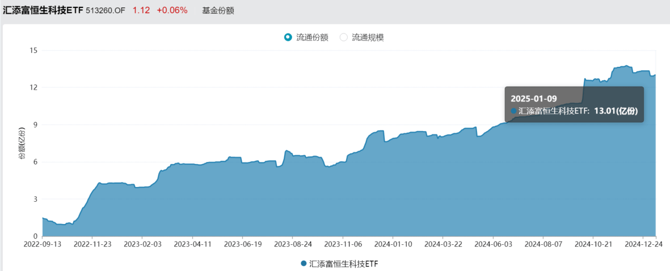Click the y-axis value 3
670x271 pixels.
coord(36,200)
